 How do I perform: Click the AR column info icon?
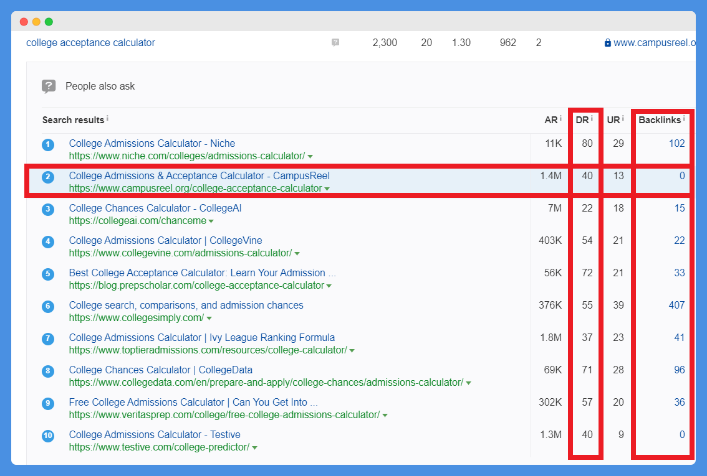click(560, 118)
